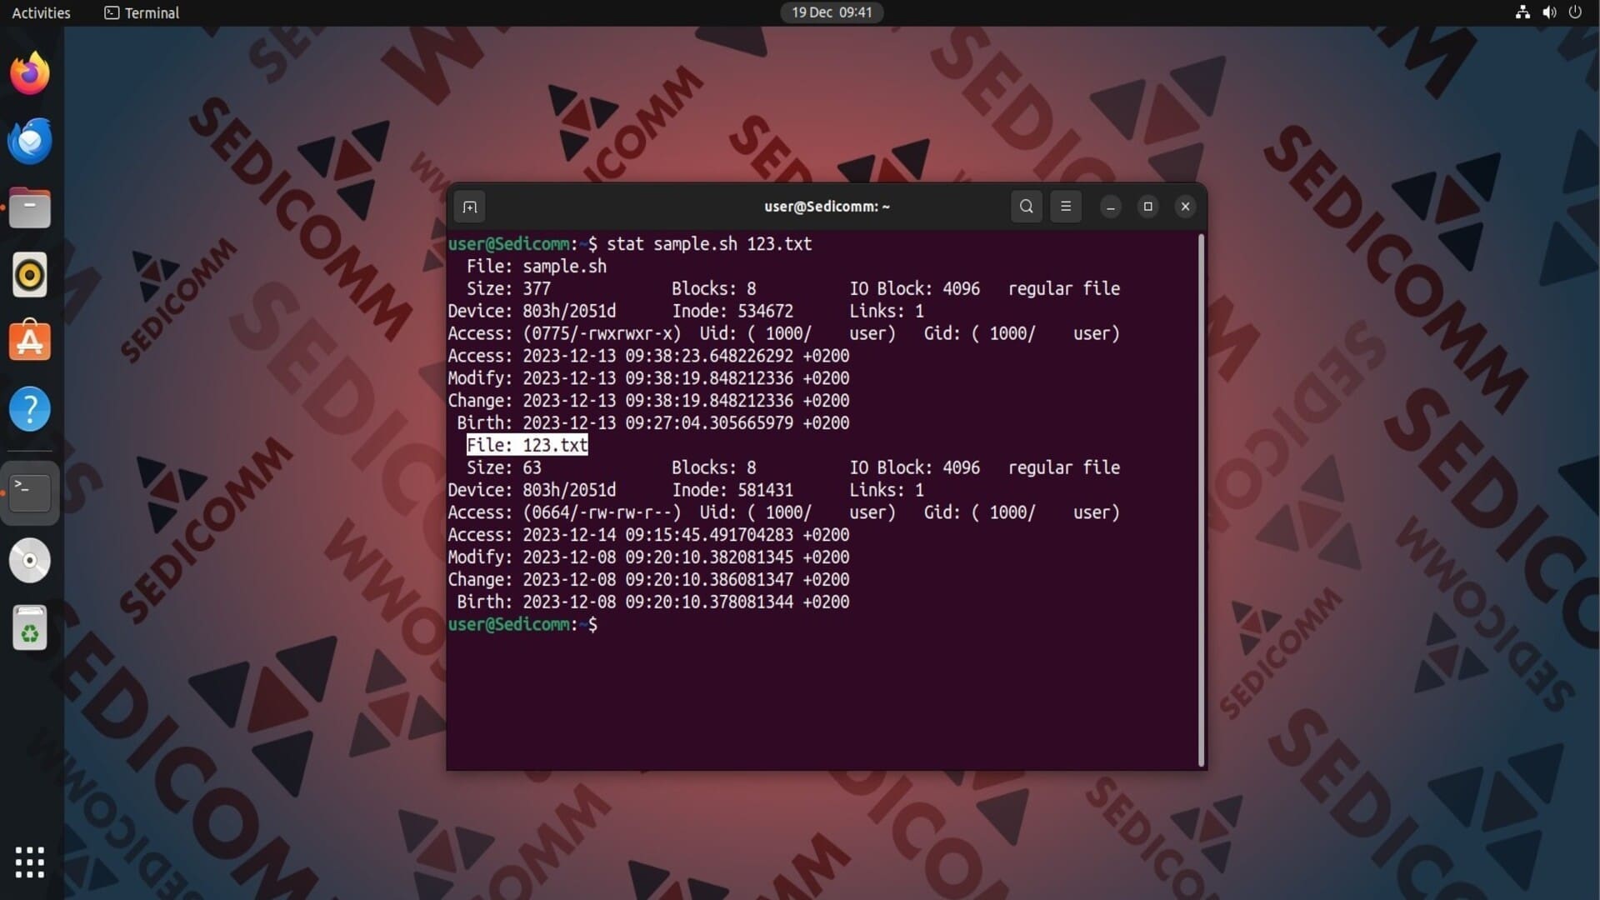The image size is (1600, 900).
Task: Open Ubuntu Software store icon
Action: (30, 341)
